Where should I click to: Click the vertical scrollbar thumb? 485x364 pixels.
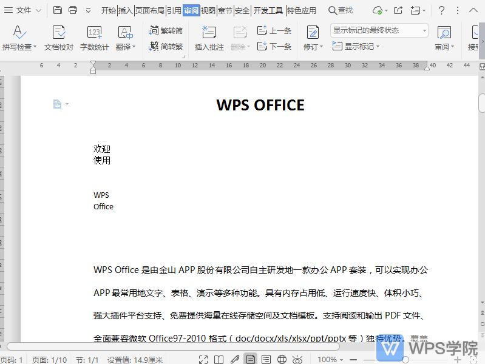(x=481, y=104)
